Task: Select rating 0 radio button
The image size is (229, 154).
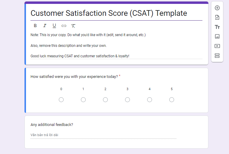Action: (x=61, y=100)
